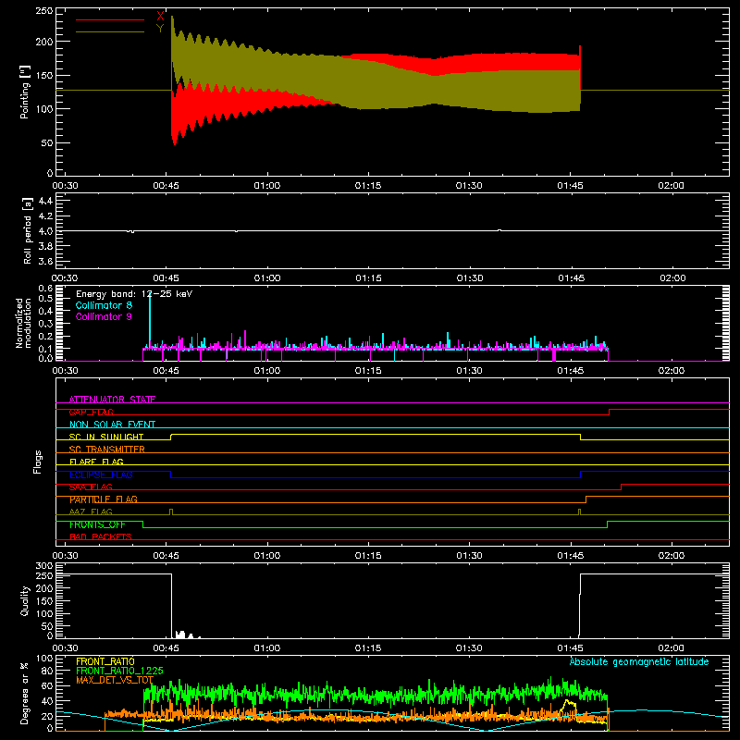Click the FRONTS_OFF flag label
The height and width of the screenshot is (740, 740).
[x=97, y=524]
